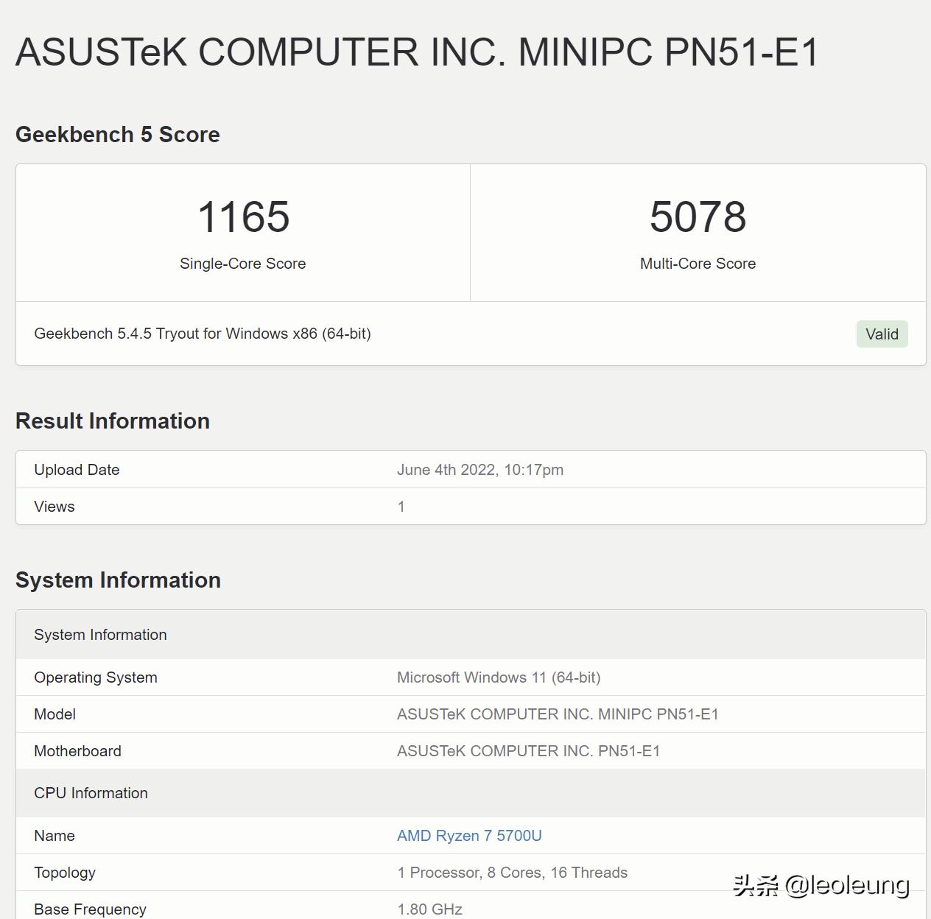Select the Single-Core Score panel
The image size is (931, 919).
point(242,232)
